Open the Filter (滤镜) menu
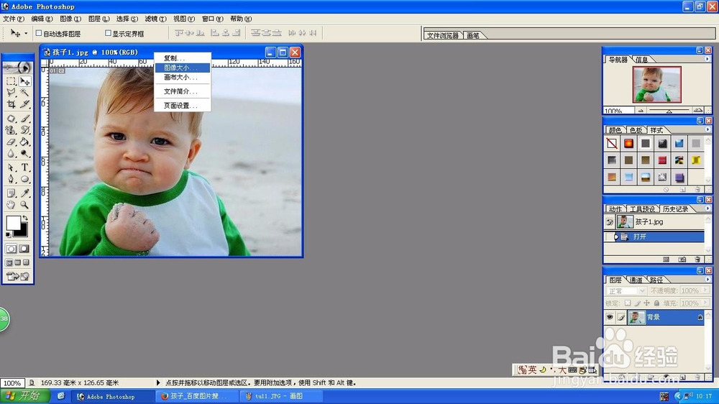The image size is (719, 404). coord(155,19)
